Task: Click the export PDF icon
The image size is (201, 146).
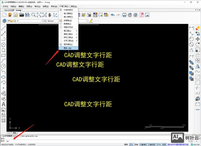Action: point(142,15)
